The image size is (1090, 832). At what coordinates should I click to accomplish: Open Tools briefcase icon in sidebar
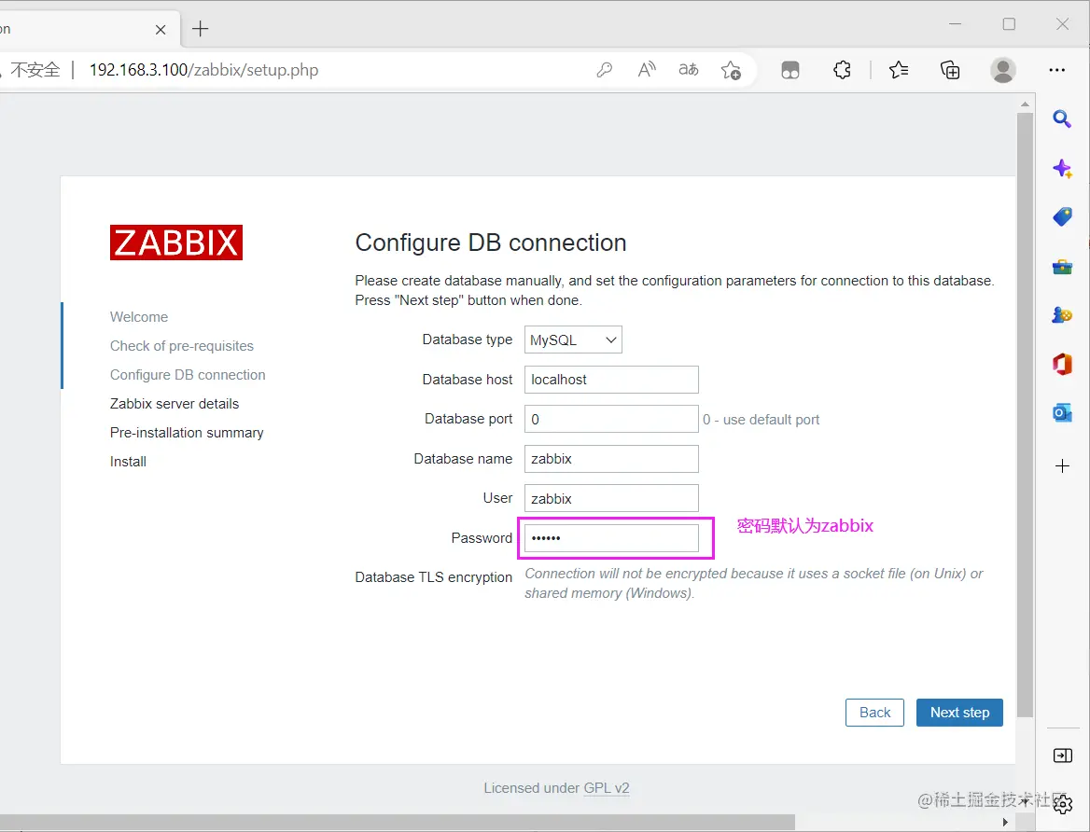1061,267
